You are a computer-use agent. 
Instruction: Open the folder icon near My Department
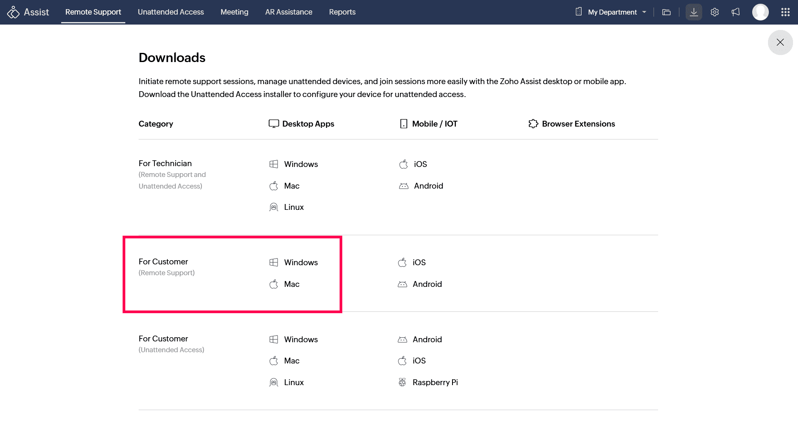click(666, 12)
